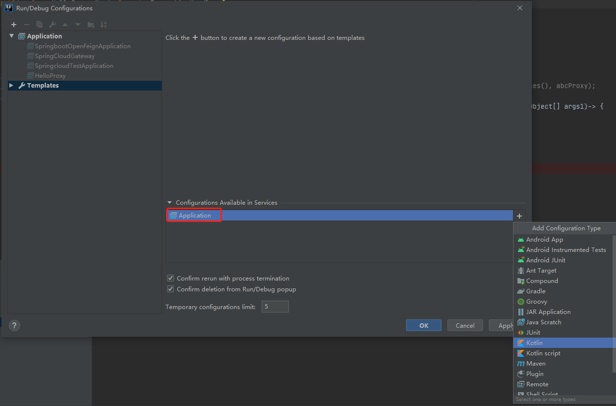This screenshot has height=406, width=616.
Task: Toggle Confirm deletion from Run/Debug popup
Action: tap(171, 289)
